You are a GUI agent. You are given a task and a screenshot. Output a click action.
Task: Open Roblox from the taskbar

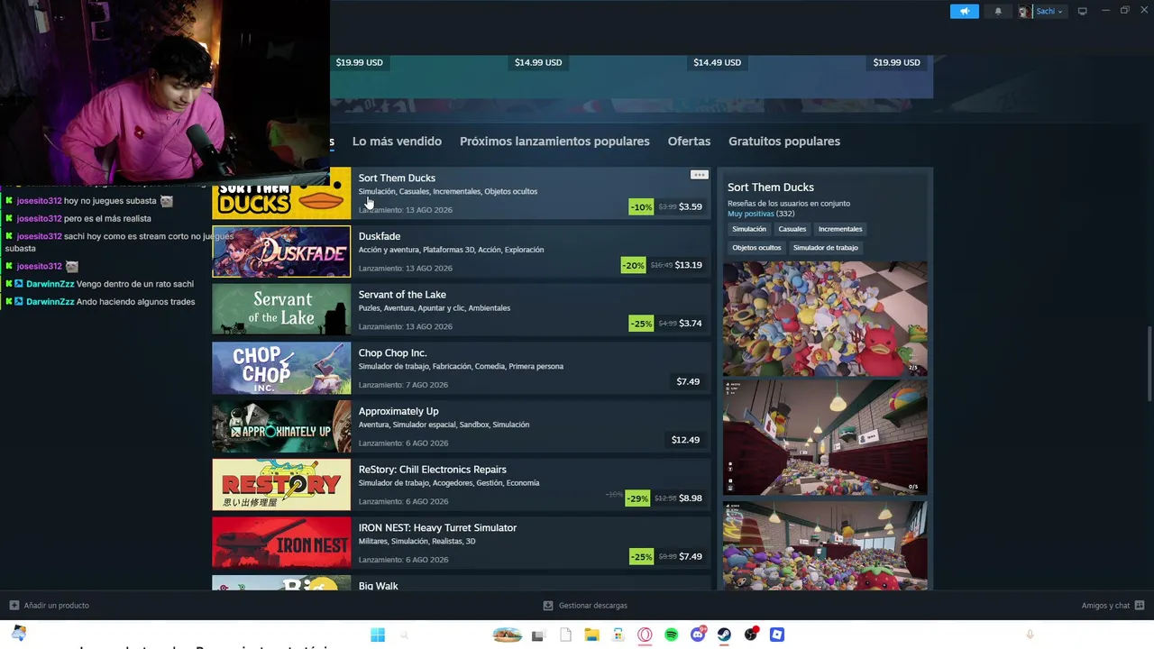[x=777, y=635]
